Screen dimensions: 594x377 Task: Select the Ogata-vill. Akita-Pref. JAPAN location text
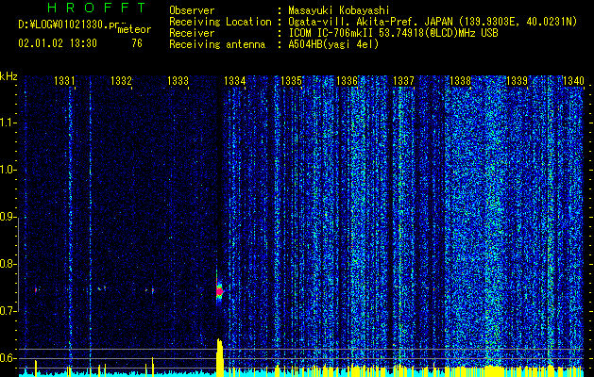coord(371,22)
